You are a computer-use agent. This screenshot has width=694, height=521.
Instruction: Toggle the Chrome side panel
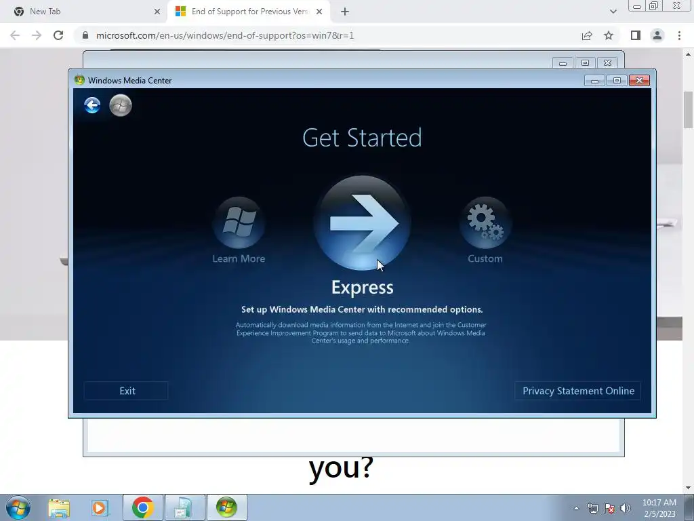[636, 35]
